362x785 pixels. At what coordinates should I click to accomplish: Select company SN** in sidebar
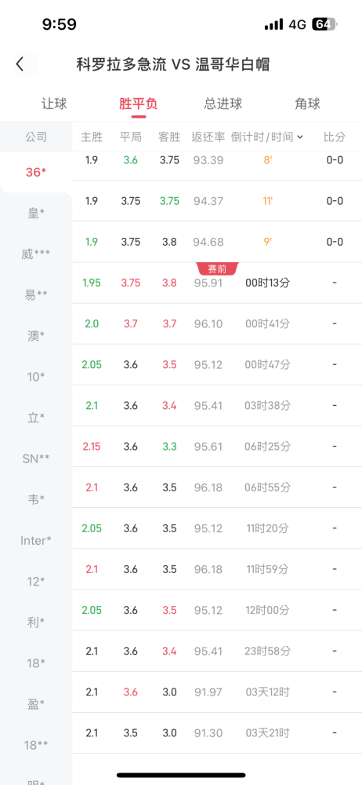(x=36, y=458)
